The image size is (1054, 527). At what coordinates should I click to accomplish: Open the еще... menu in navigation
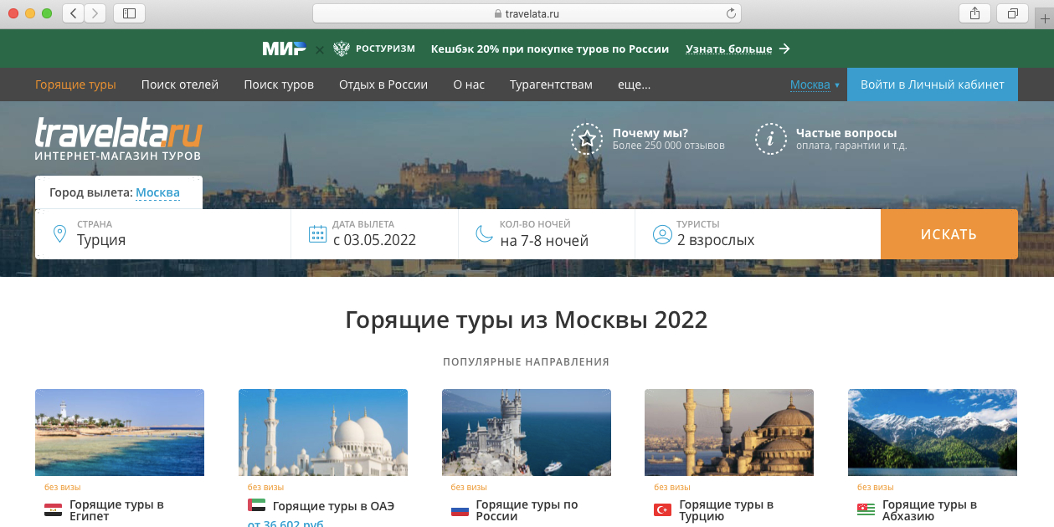pos(634,84)
